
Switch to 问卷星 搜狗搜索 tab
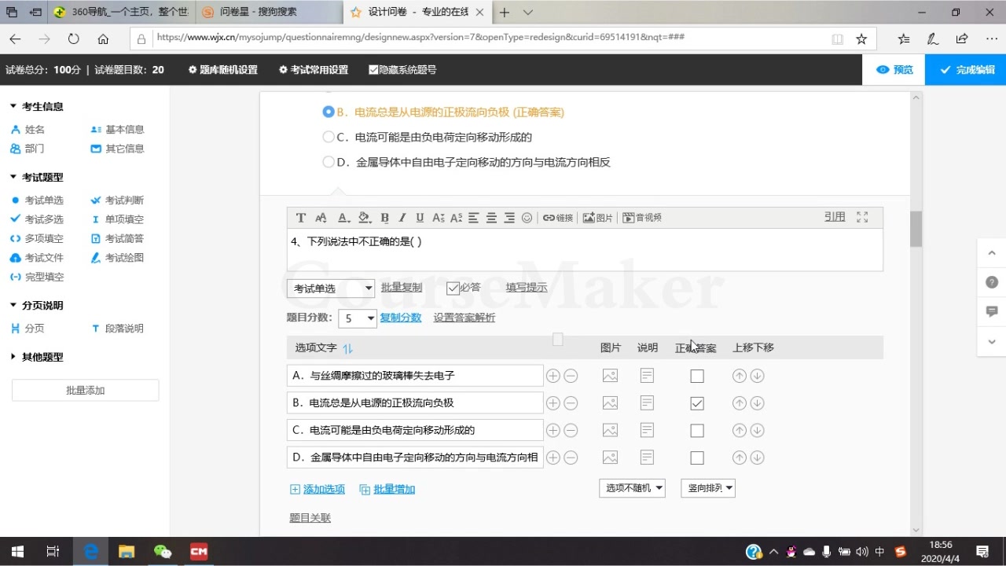(x=267, y=13)
